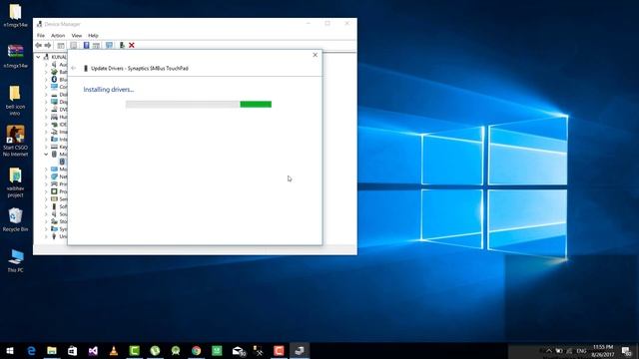This screenshot has height=359, width=639.
Task: Expand the IDE controllers category chevron
Action: pyautogui.click(x=46, y=125)
